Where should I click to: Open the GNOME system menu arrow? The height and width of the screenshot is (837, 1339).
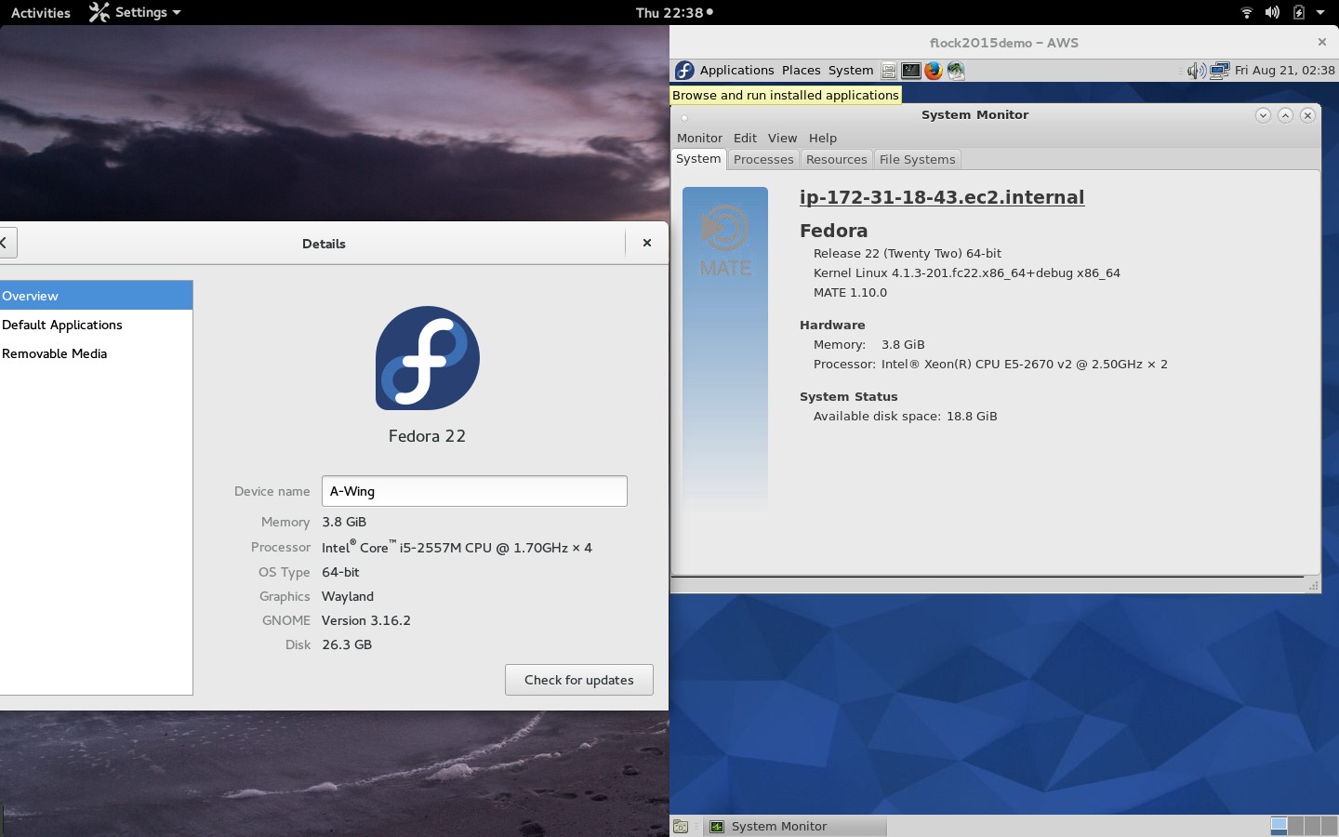pos(1320,13)
